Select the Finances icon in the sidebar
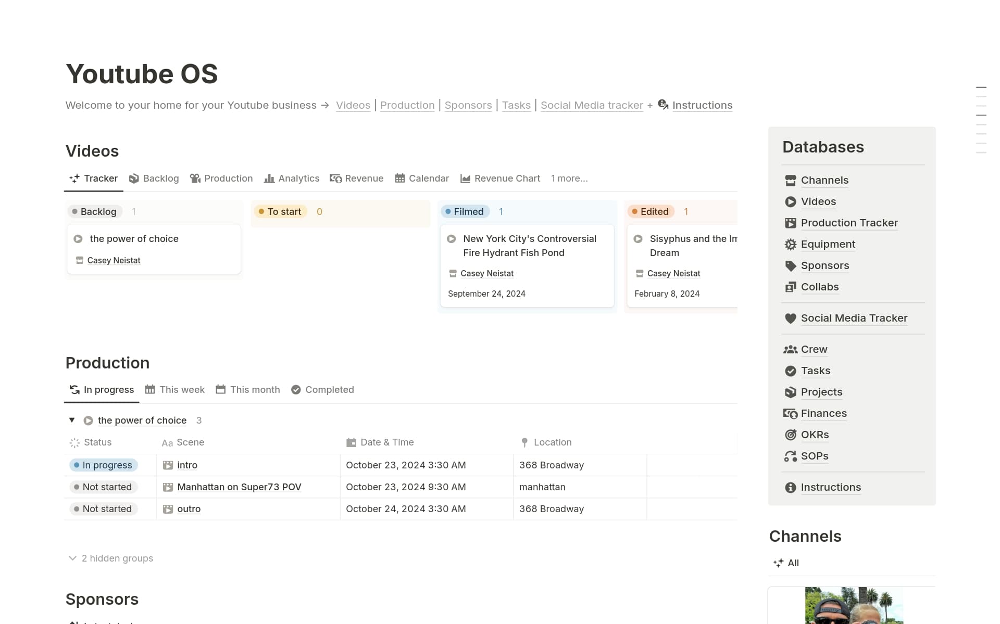The image size is (1000, 624). (x=790, y=413)
